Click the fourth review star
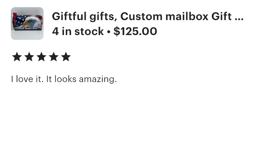The height and width of the screenshot is (145, 255). tap(54, 57)
